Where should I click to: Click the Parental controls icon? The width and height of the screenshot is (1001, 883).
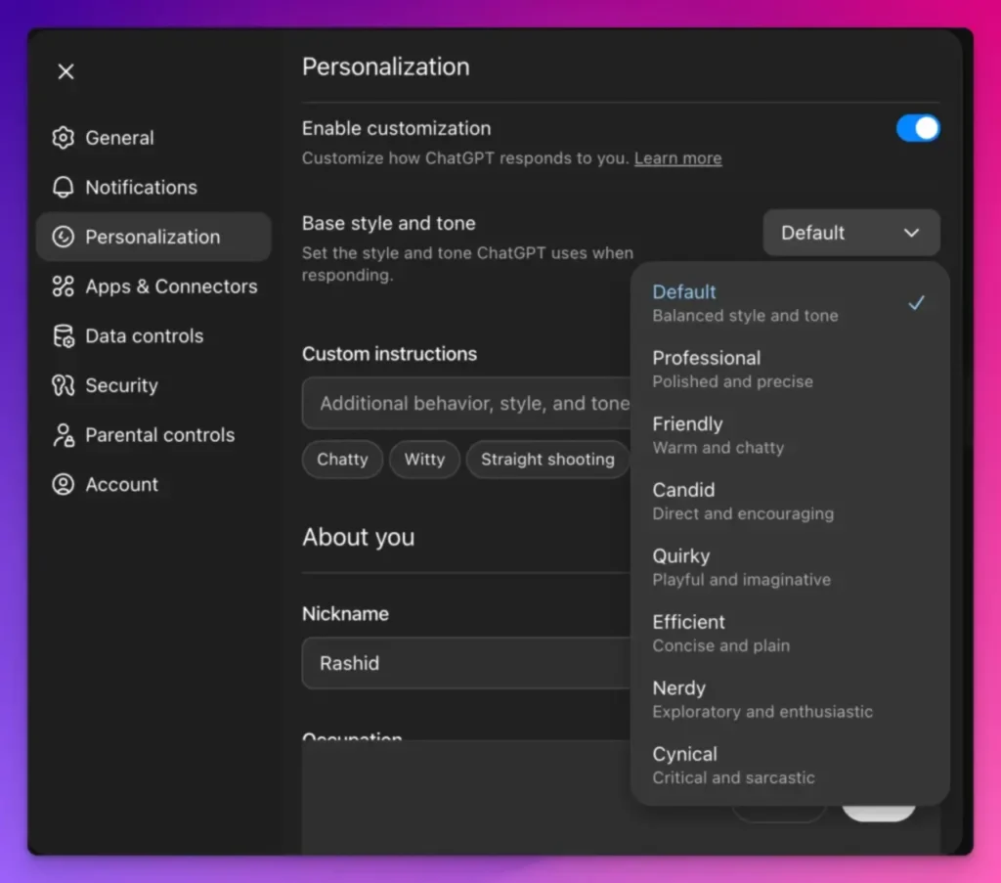pyautogui.click(x=64, y=434)
